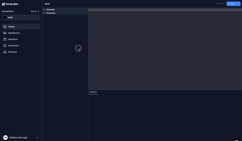The width and height of the screenshot is (242, 141).
Task: Open the dropdown arrow beside Run
Action: [238, 4]
